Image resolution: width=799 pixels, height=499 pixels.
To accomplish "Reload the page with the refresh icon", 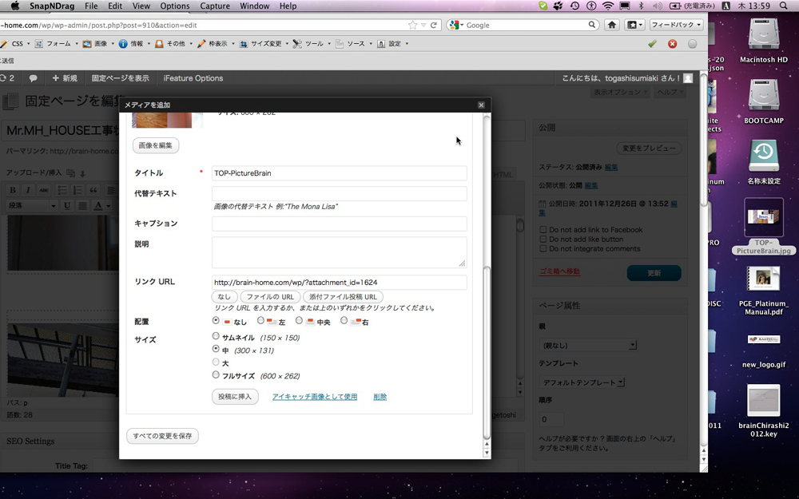I will [x=434, y=25].
